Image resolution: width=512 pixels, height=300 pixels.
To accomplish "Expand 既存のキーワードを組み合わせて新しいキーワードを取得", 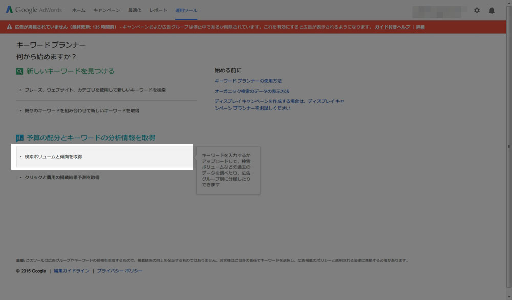I will click(81, 110).
